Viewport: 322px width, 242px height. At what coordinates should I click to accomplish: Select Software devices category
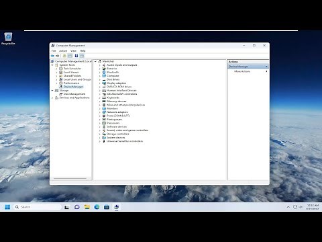click(117, 126)
